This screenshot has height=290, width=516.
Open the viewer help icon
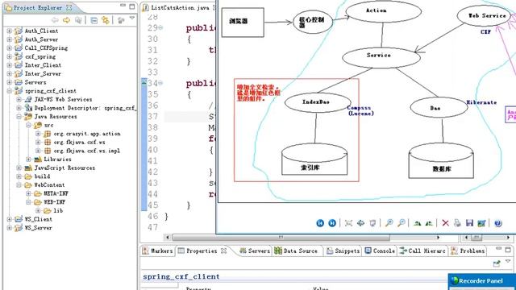tap(498, 223)
